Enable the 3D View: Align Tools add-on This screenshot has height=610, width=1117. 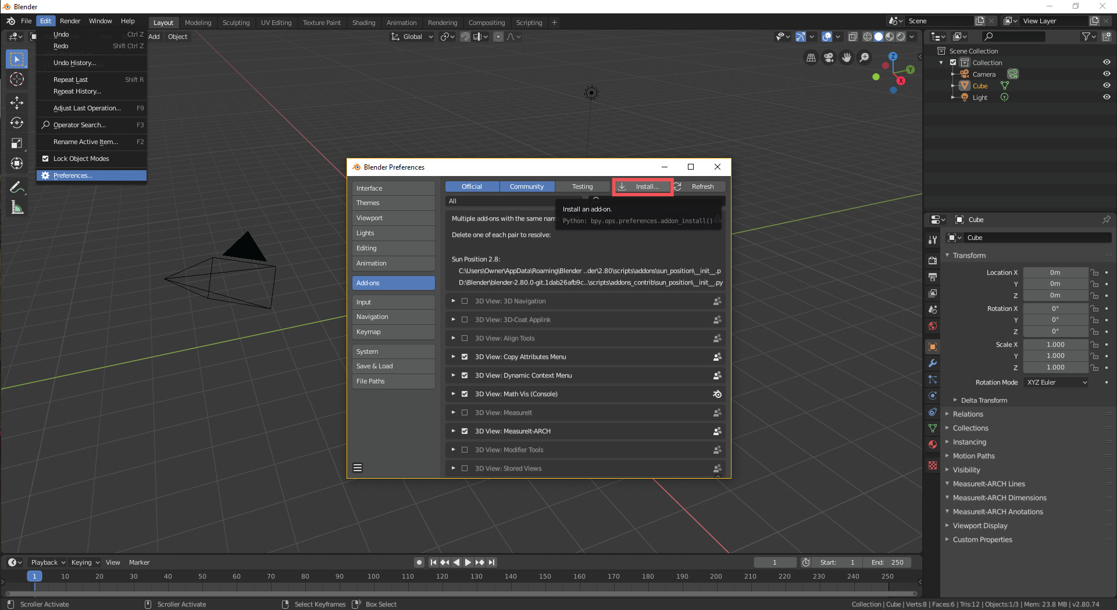[465, 338]
